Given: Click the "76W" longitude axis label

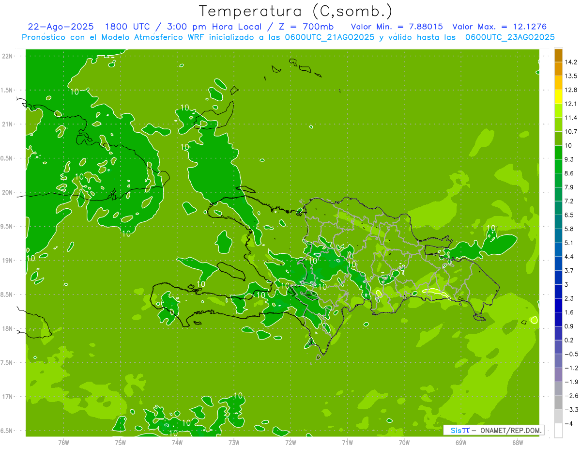Looking at the screenshot, I should click(x=63, y=442).
